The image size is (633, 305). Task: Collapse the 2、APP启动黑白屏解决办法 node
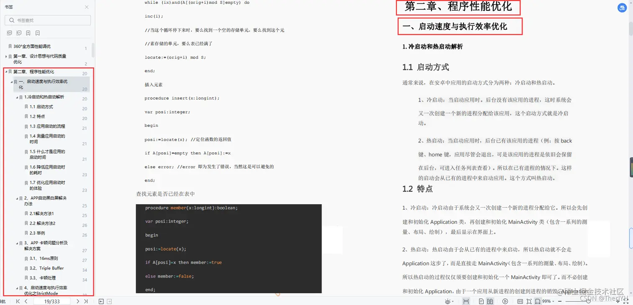pyautogui.click(x=17, y=198)
